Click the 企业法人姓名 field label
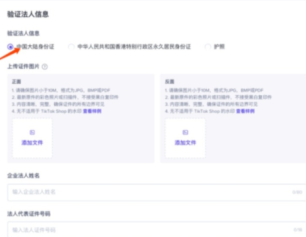 [23, 175]
